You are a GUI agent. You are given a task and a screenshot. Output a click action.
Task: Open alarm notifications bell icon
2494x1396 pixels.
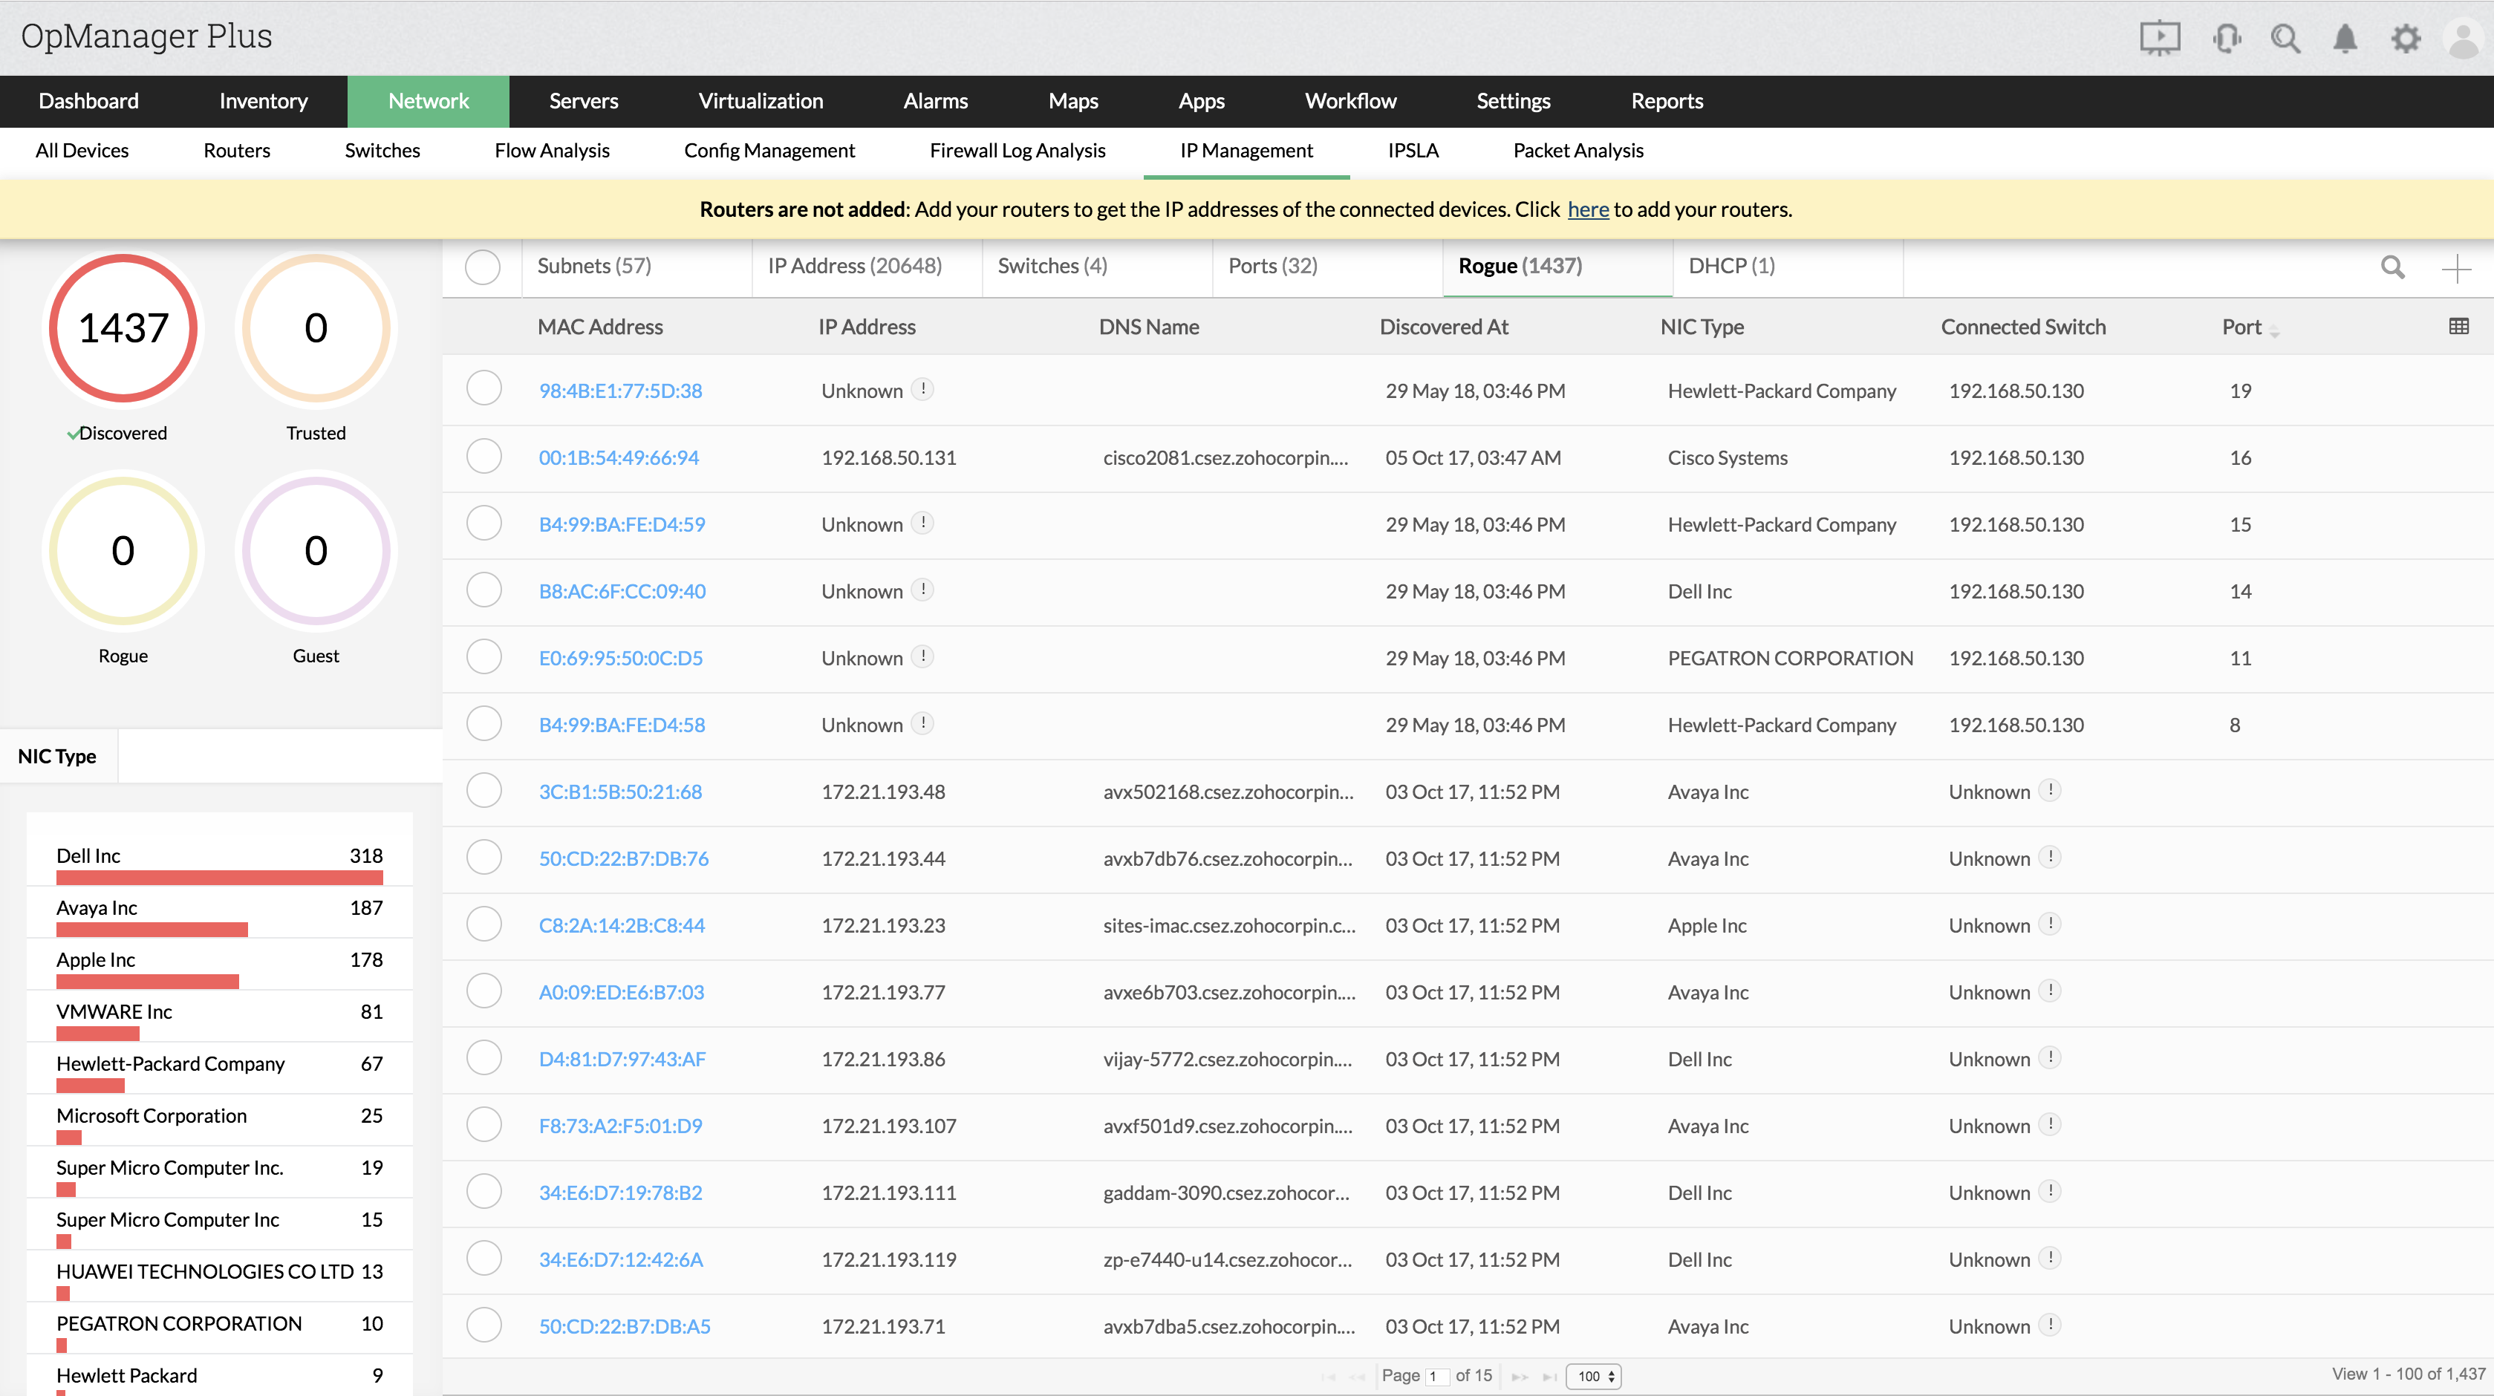2345,39
